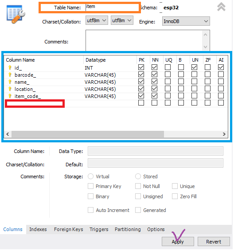The height and width of the screenshot is (251, 234).
Task: Select the barcode_ column name
Action: [x=25, y=75]
